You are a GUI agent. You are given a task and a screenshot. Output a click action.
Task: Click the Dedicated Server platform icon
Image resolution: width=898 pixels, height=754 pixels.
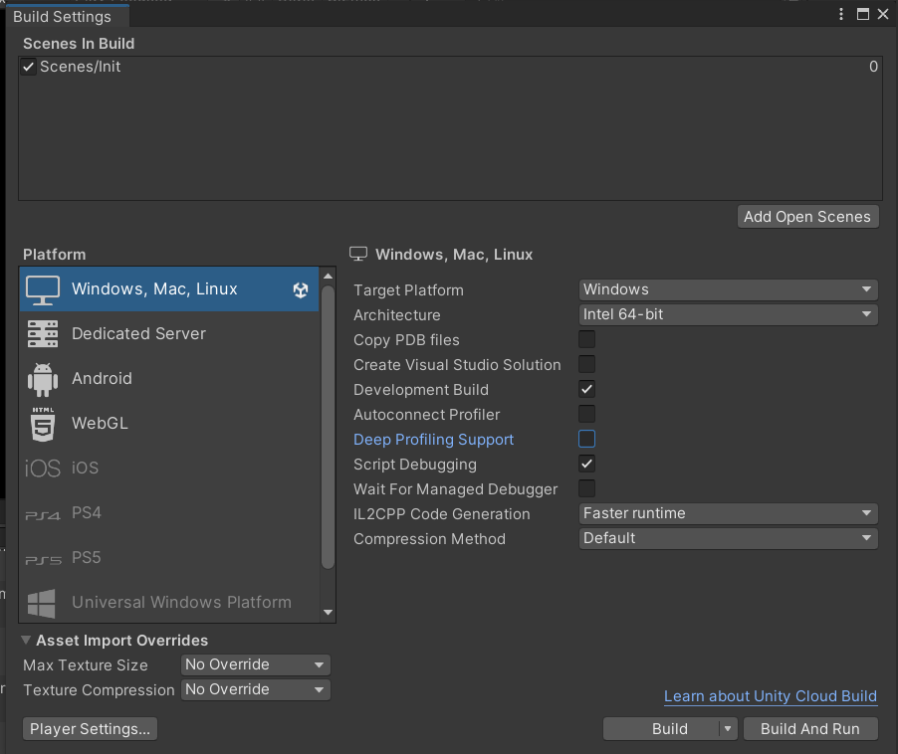click(x=43, y=334)
